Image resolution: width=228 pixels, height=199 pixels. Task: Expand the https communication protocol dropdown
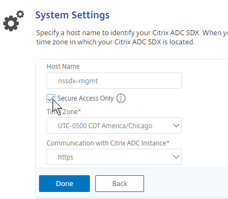click(114, 157)
